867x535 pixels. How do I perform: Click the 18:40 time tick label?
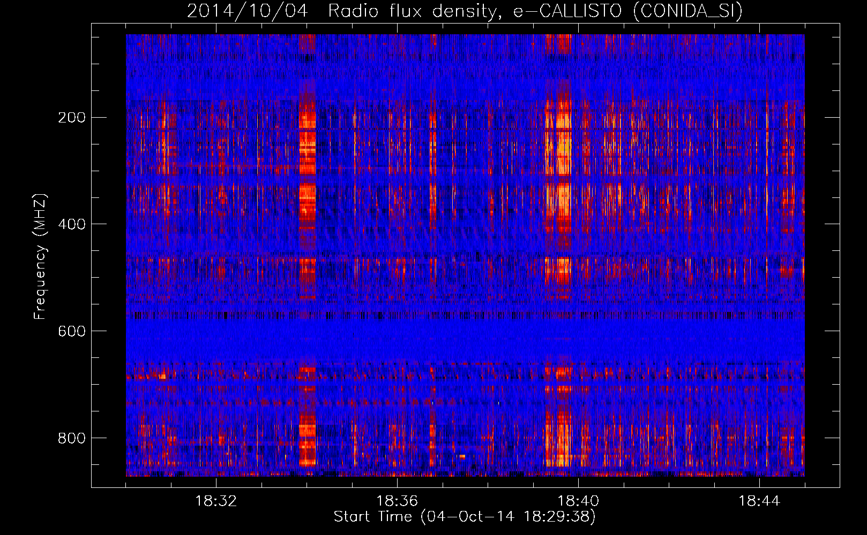(578, 501)
